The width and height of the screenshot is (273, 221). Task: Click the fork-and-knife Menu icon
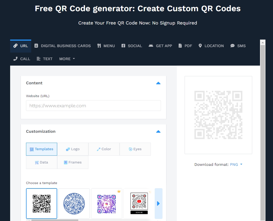tap(99, 46)
